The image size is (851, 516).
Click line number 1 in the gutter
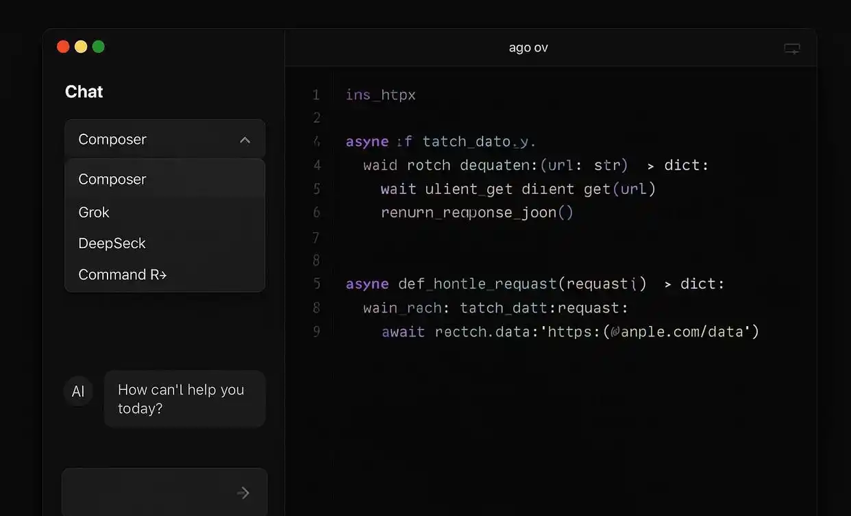(x=316, y=95)
